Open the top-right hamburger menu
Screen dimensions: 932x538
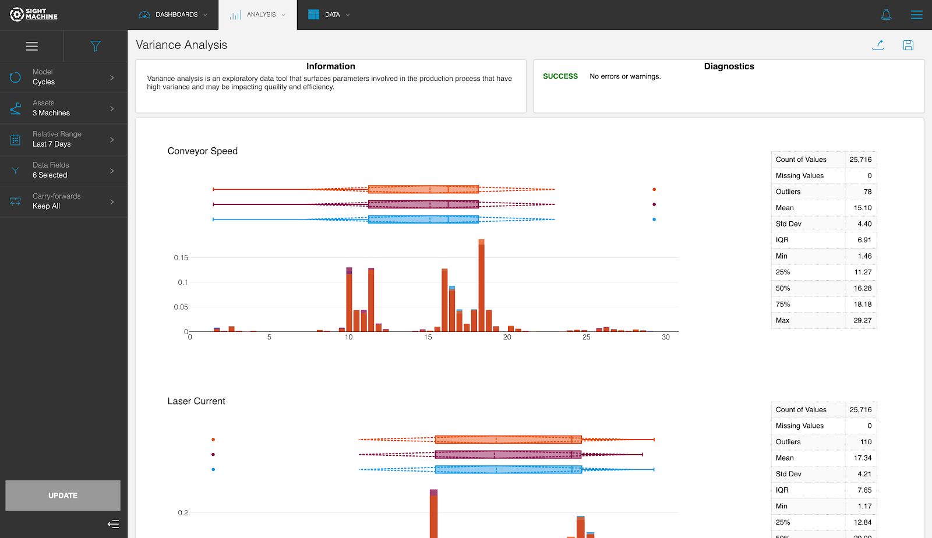tap(916, 15)
